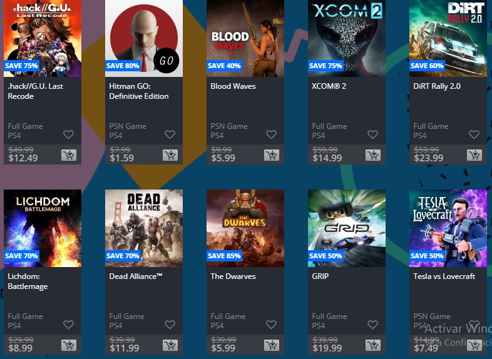Add DiRT Rally 2.0 to cart
This screenshot has height=359, width=492.
474,155
